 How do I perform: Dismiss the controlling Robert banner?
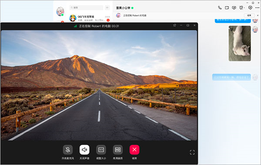click(258, 16)
